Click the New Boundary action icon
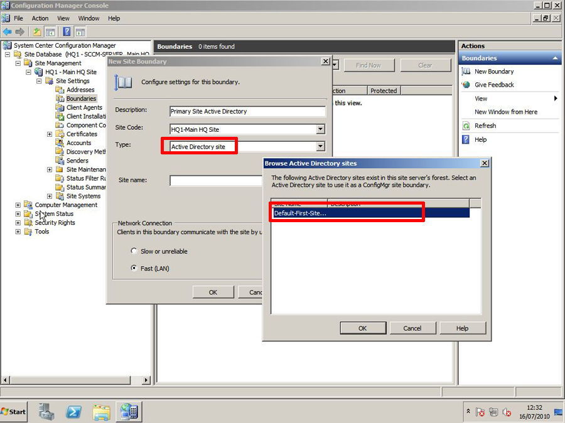 [466, 72]
